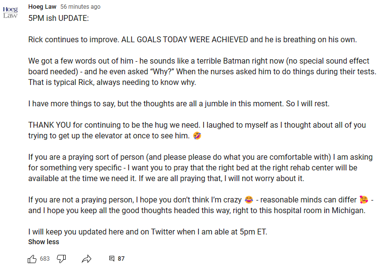The width and height of the screenshot is (385, 267).
Task: Like the post with thumbs-up icon
Action: click(32, 259)
